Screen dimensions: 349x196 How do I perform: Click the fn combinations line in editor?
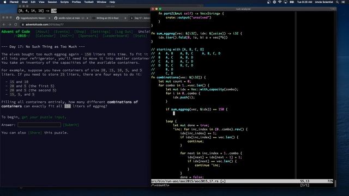point(178,77)
